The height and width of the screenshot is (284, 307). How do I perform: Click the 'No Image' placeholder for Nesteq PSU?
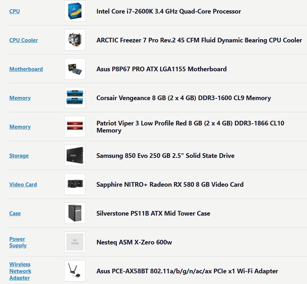pyautogui.click(x=75, y=242)
